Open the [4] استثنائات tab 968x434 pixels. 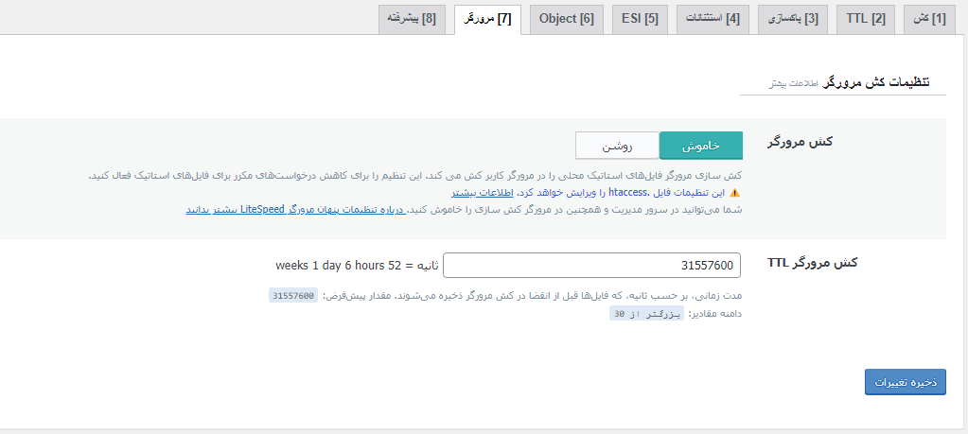(x=713, y=19)
